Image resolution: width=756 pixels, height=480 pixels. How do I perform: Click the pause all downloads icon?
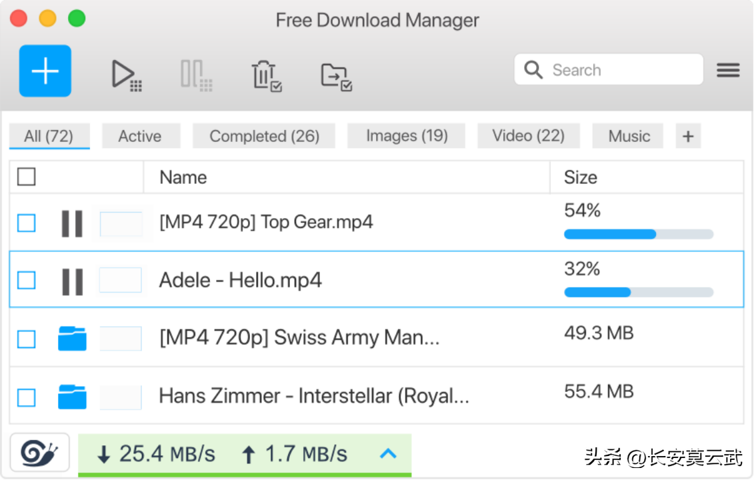click(196, 74)
